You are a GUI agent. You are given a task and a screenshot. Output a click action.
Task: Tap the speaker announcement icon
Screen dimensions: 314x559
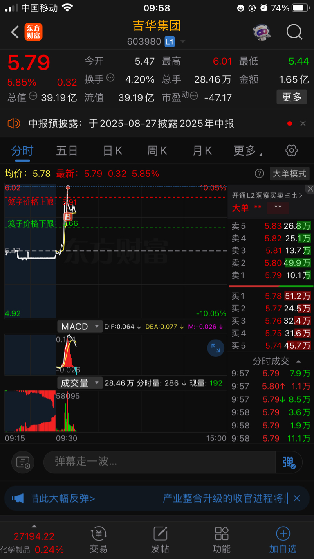coord(14,123)
